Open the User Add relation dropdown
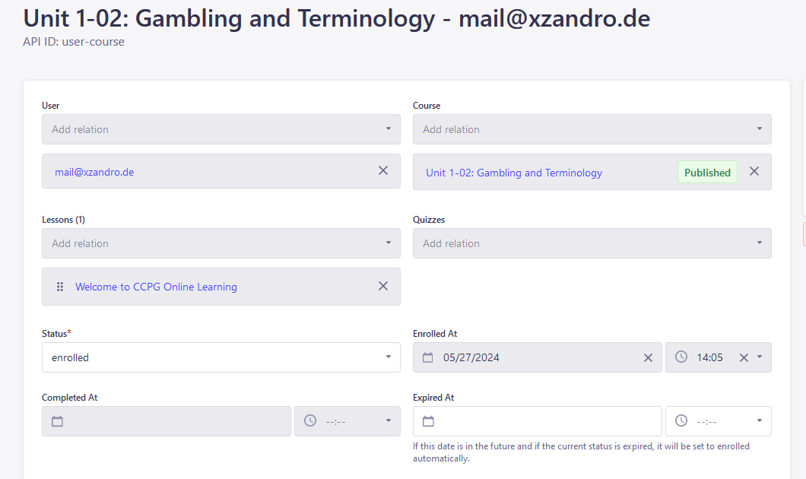 [x=221, y=129]
